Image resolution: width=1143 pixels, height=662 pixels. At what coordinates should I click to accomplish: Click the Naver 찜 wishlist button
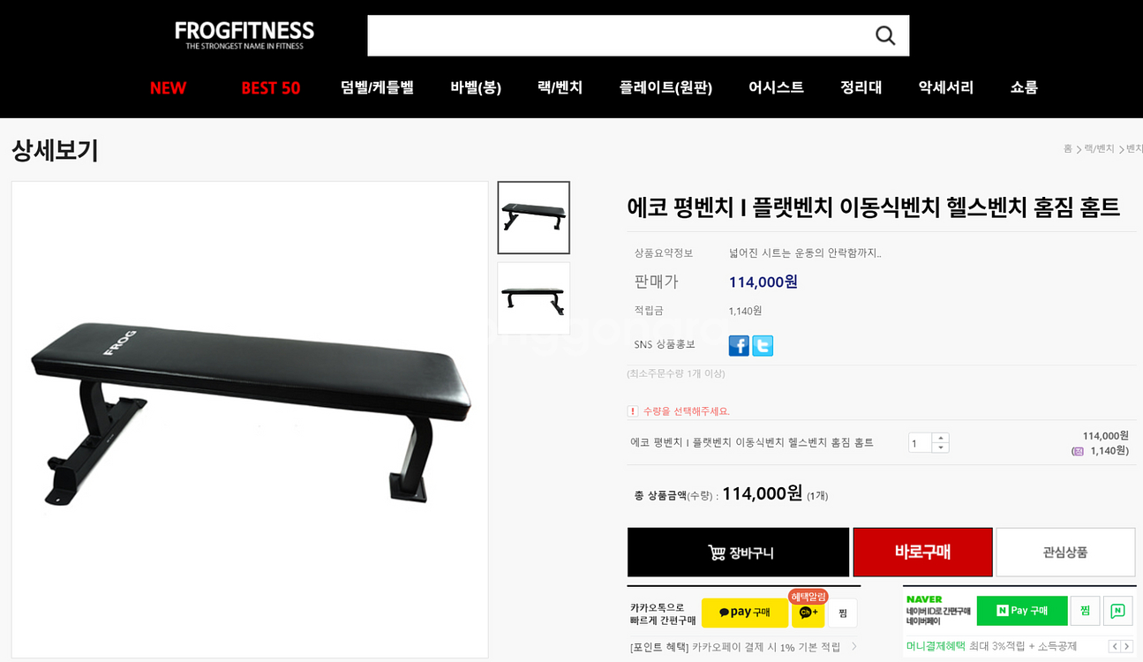(1085, 611)
